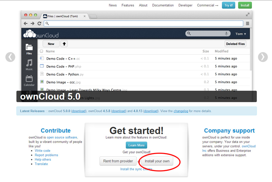Sort by the Name column header
This screenshot has height=182, width=272.
click(x=50, y=51)
